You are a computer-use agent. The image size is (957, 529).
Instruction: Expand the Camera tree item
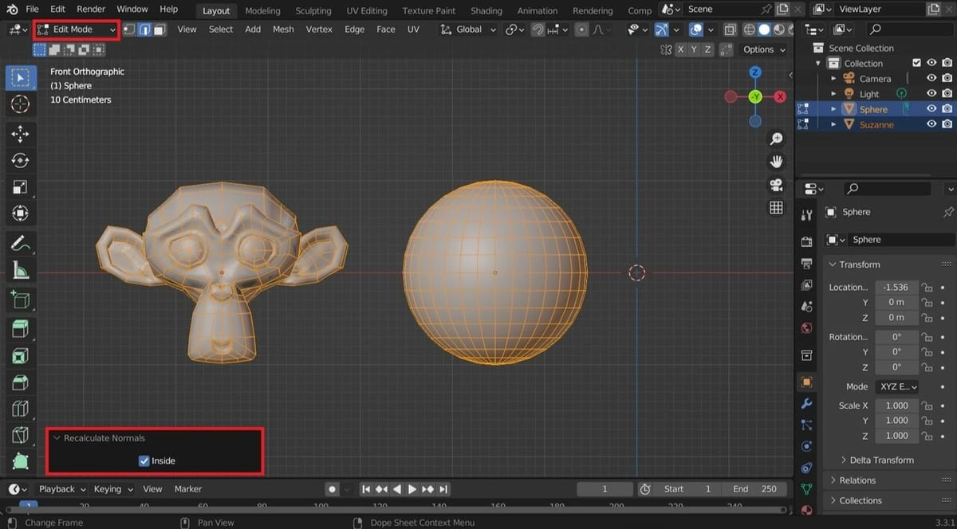pos(834,78)
